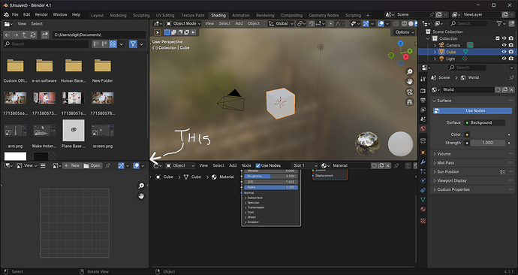Open the shader editor Node menu
Image resolution: width=518 pixels, height=275 pixels.
coord(246,165)
